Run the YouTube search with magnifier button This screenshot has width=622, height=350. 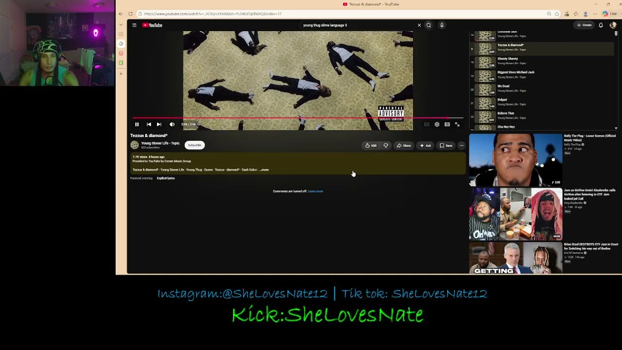[x=429, y=25]
